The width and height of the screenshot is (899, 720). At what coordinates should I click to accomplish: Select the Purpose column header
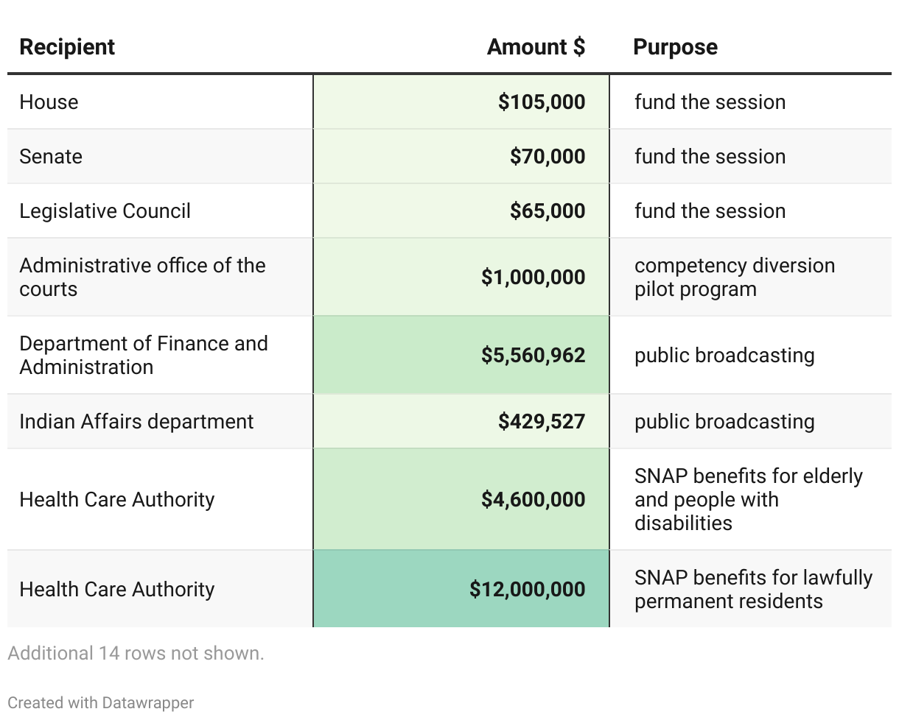pyautogui.click(x=675, y=47)
